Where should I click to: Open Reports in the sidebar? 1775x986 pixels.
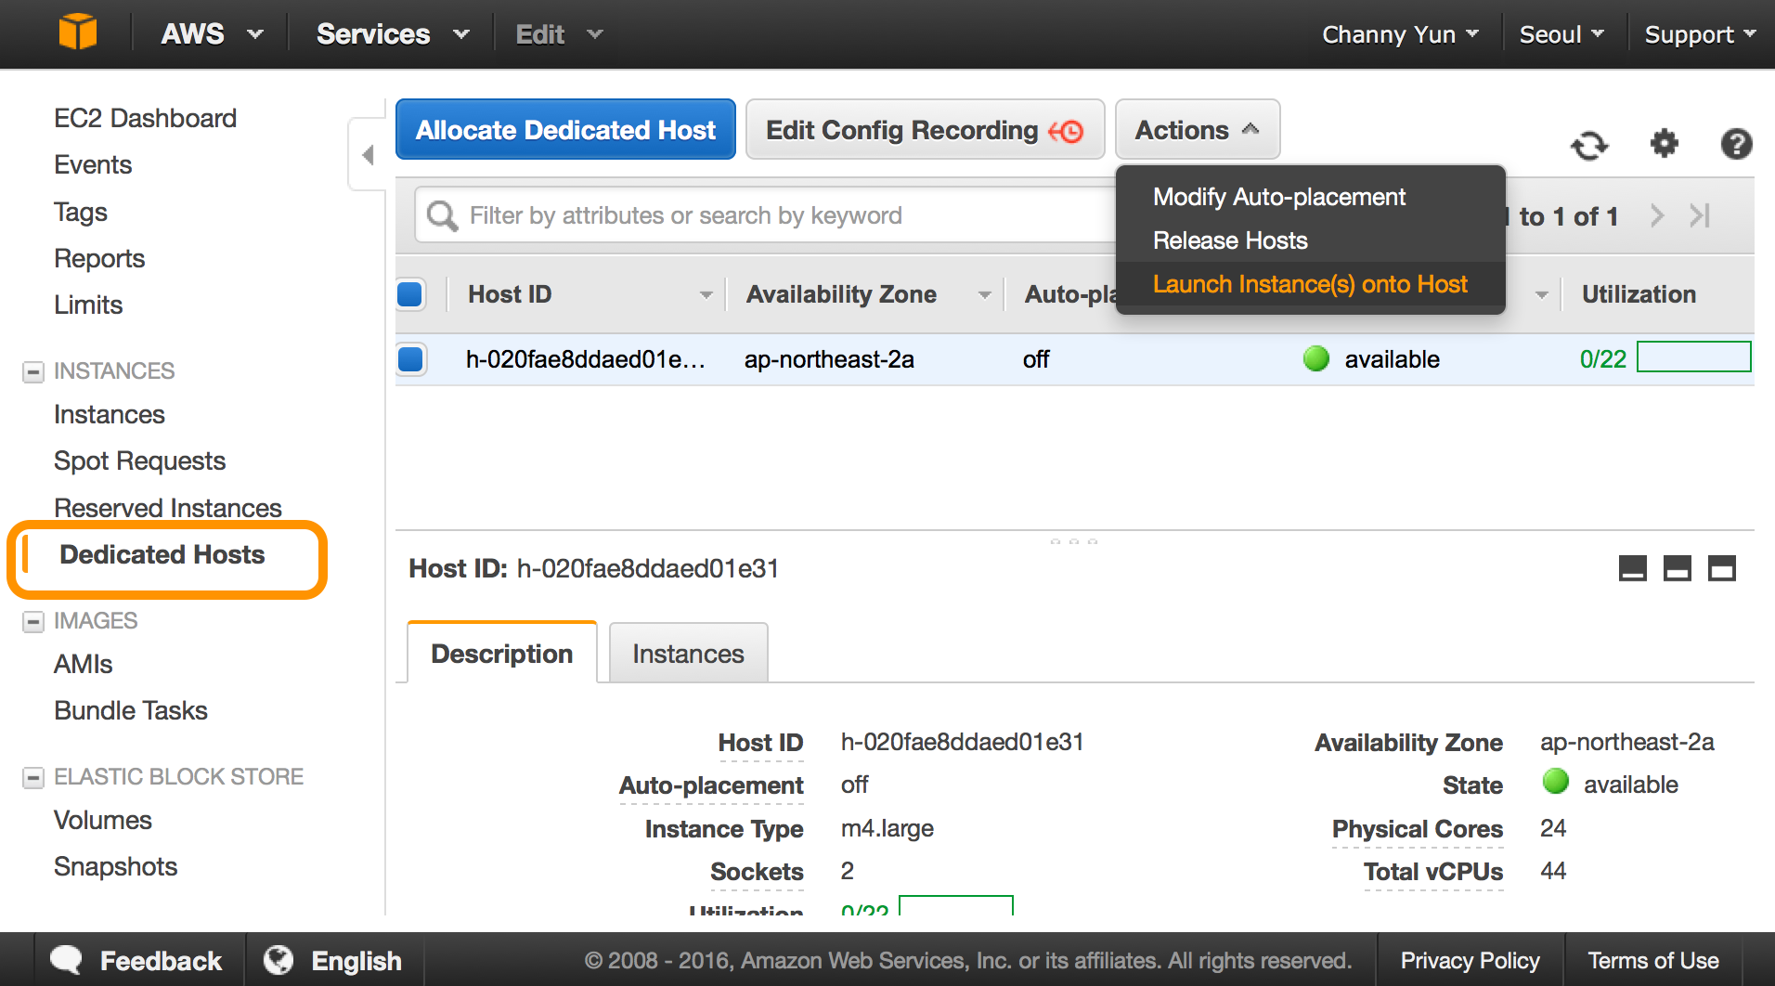[99, 259]
